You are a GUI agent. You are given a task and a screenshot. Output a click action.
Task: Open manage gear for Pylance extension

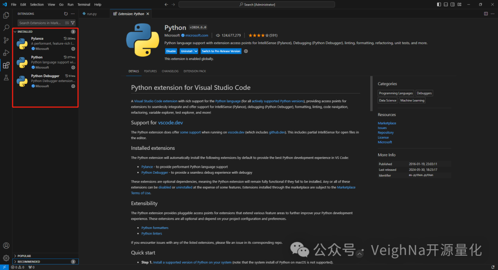73,48
